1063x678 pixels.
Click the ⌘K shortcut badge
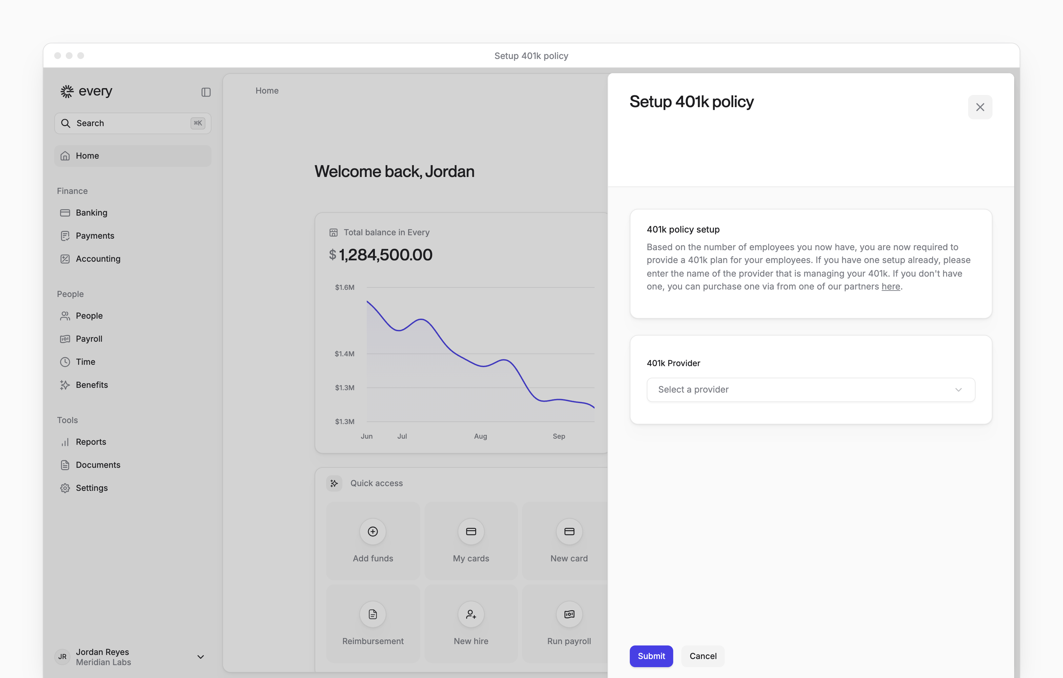(x=198, y=123)
